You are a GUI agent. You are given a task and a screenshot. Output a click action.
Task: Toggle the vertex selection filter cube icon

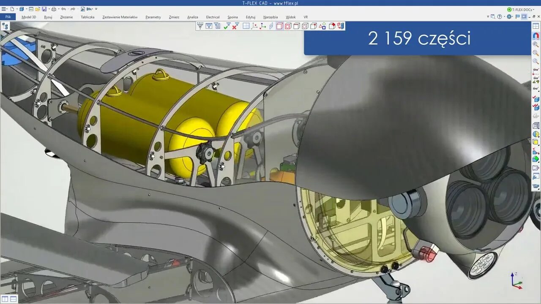coord(313,26)
